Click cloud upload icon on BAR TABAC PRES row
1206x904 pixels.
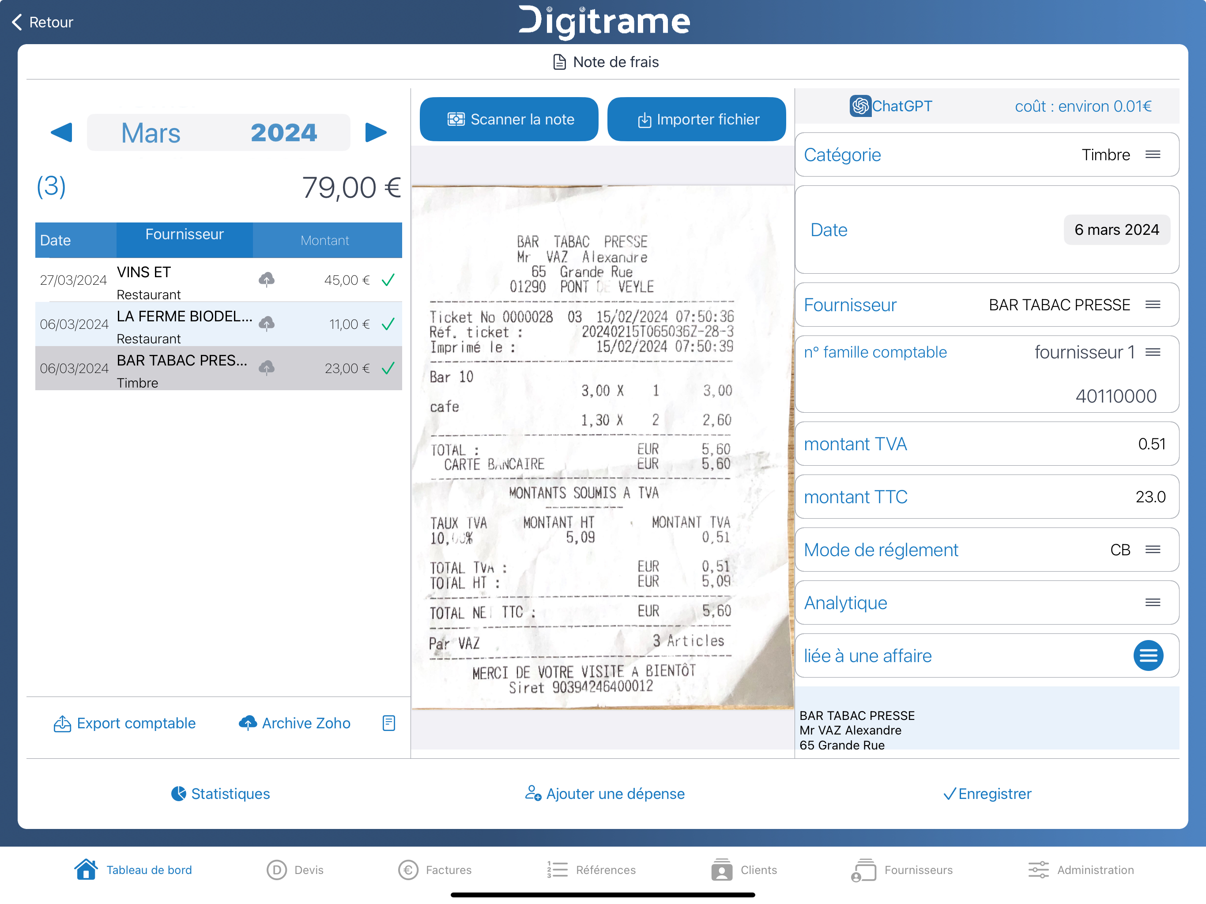coord(267,368)
